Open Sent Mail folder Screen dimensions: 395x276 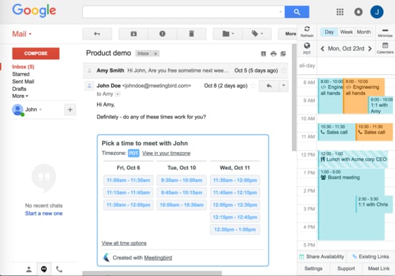23,82
